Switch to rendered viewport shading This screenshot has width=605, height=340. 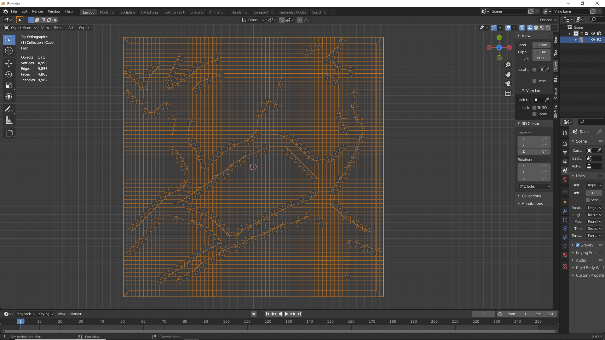click(548, 28)
